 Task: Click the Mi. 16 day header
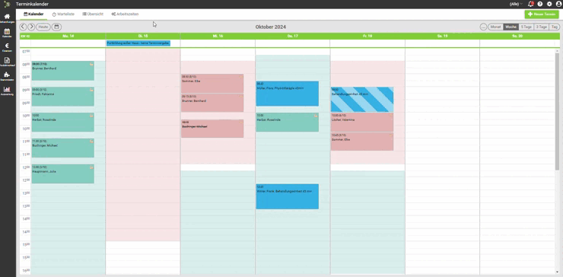(x=218, y=37)
